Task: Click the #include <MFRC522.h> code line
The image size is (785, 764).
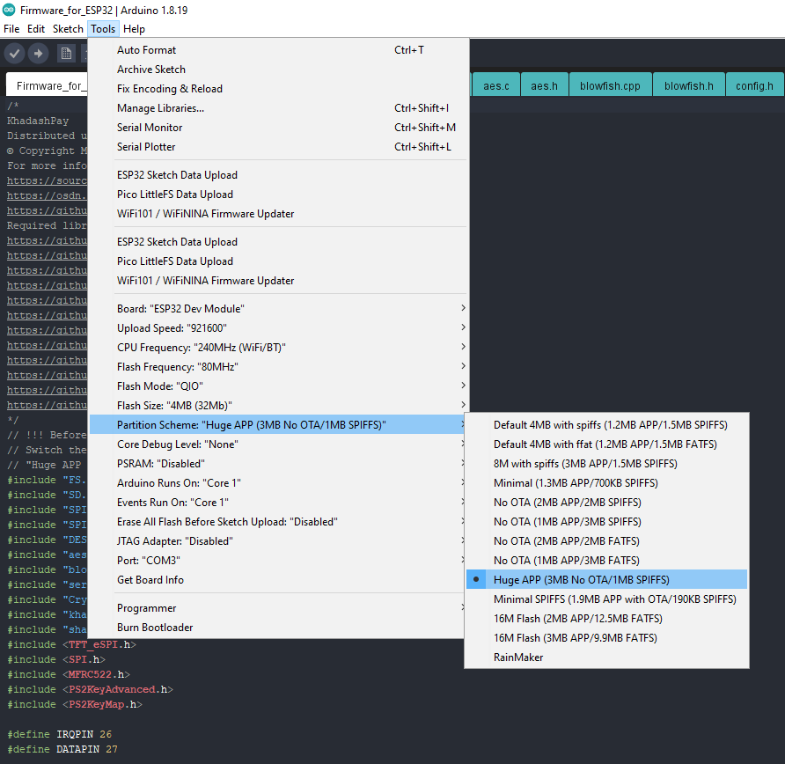Action: pyautogui.click(x=69, y=674)
